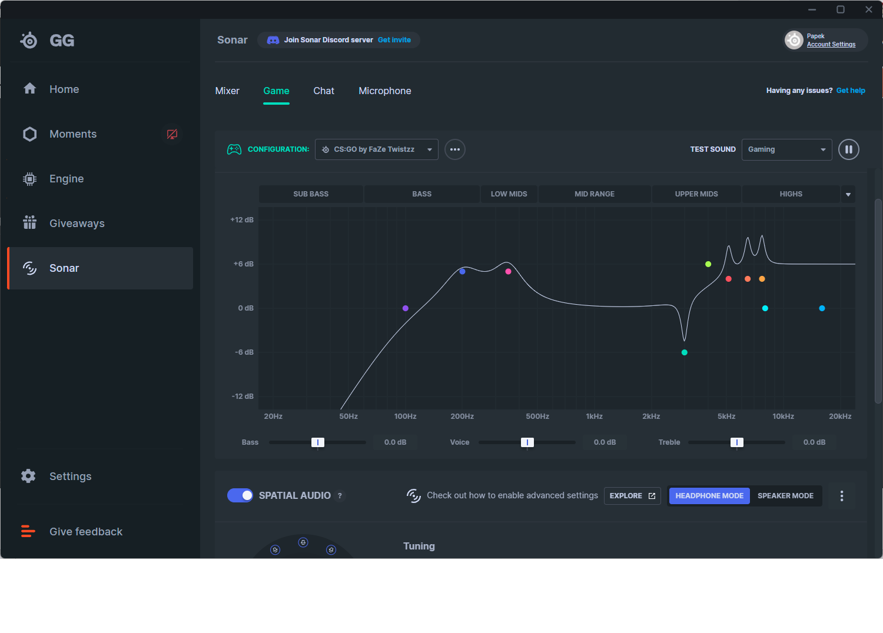The image size is (883, 633).
Task: Open the Engine chip icon
Action: click(x=30, y=179)
